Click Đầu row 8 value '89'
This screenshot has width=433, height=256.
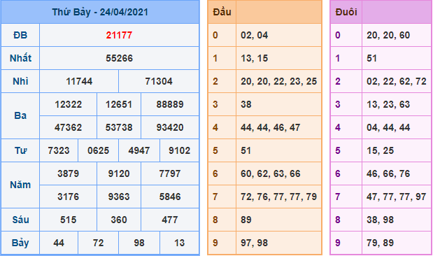(x=246, y=220)
